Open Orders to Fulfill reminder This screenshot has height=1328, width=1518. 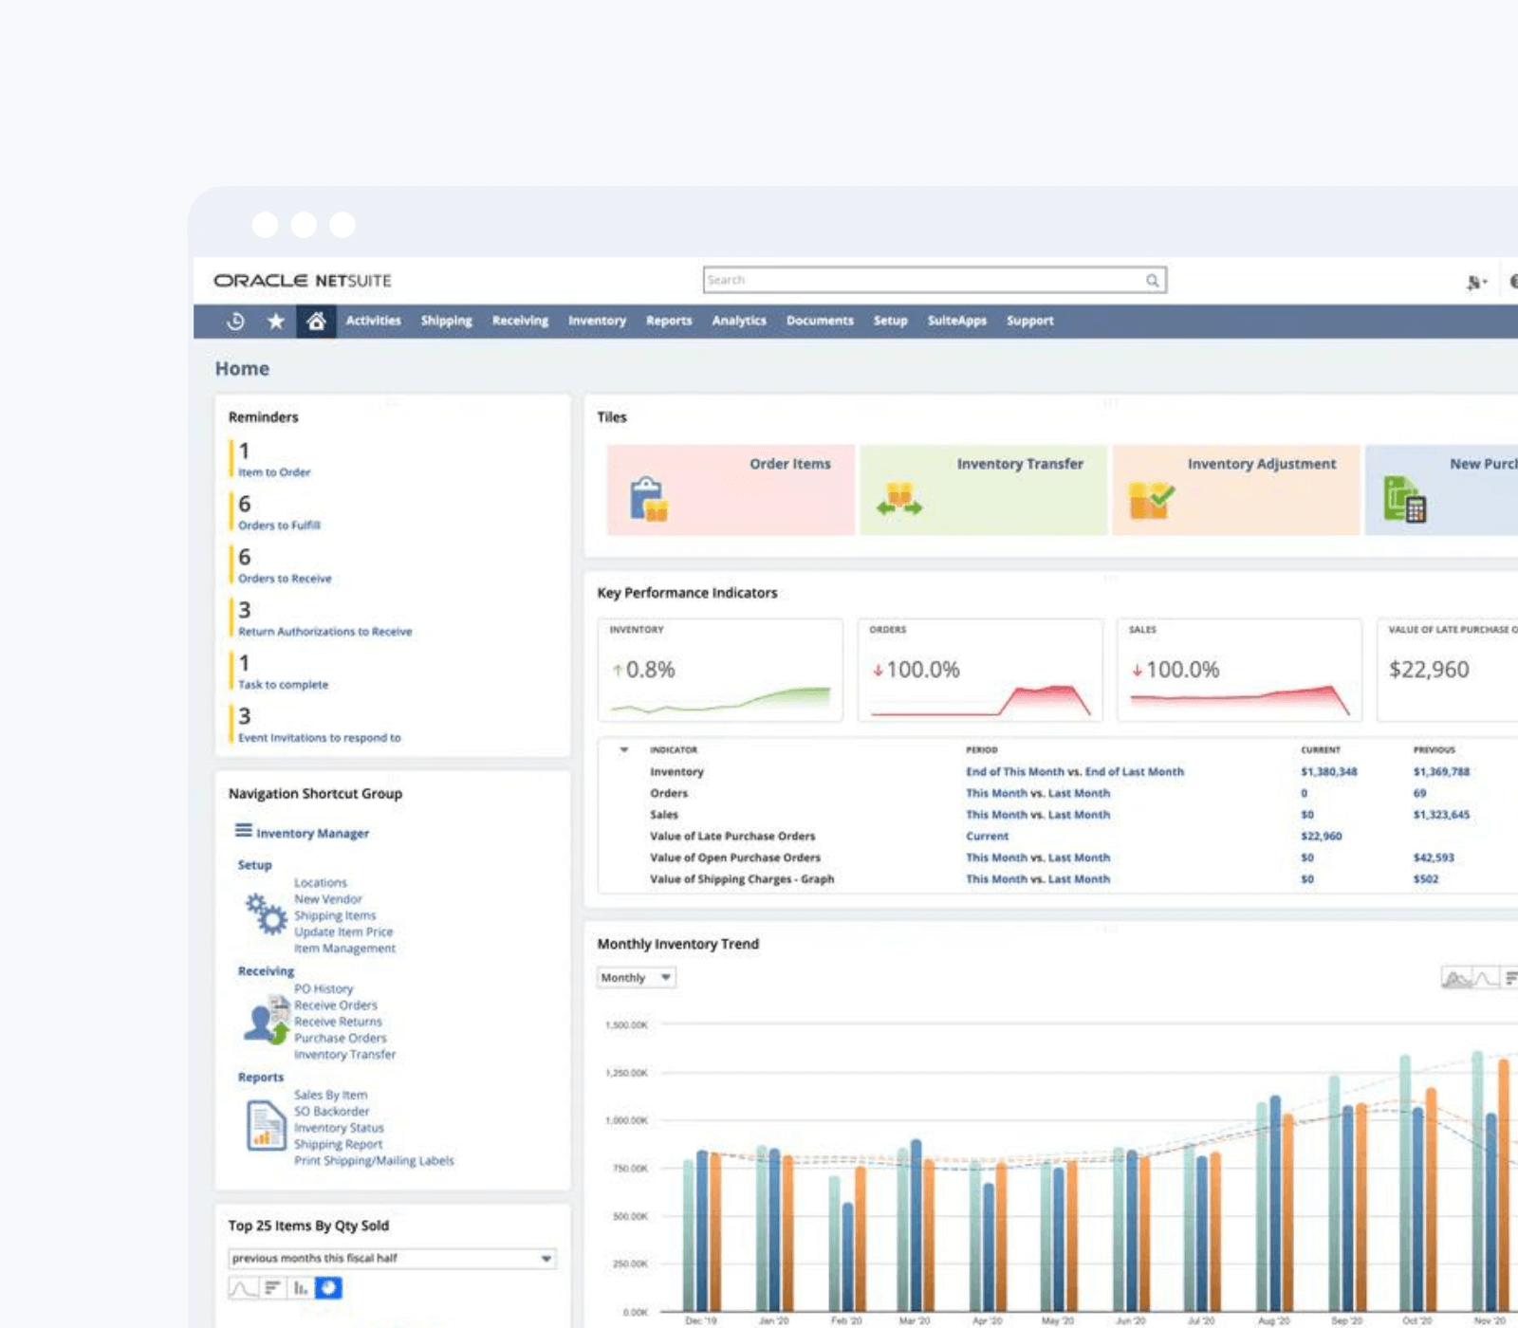click(279, 526)
